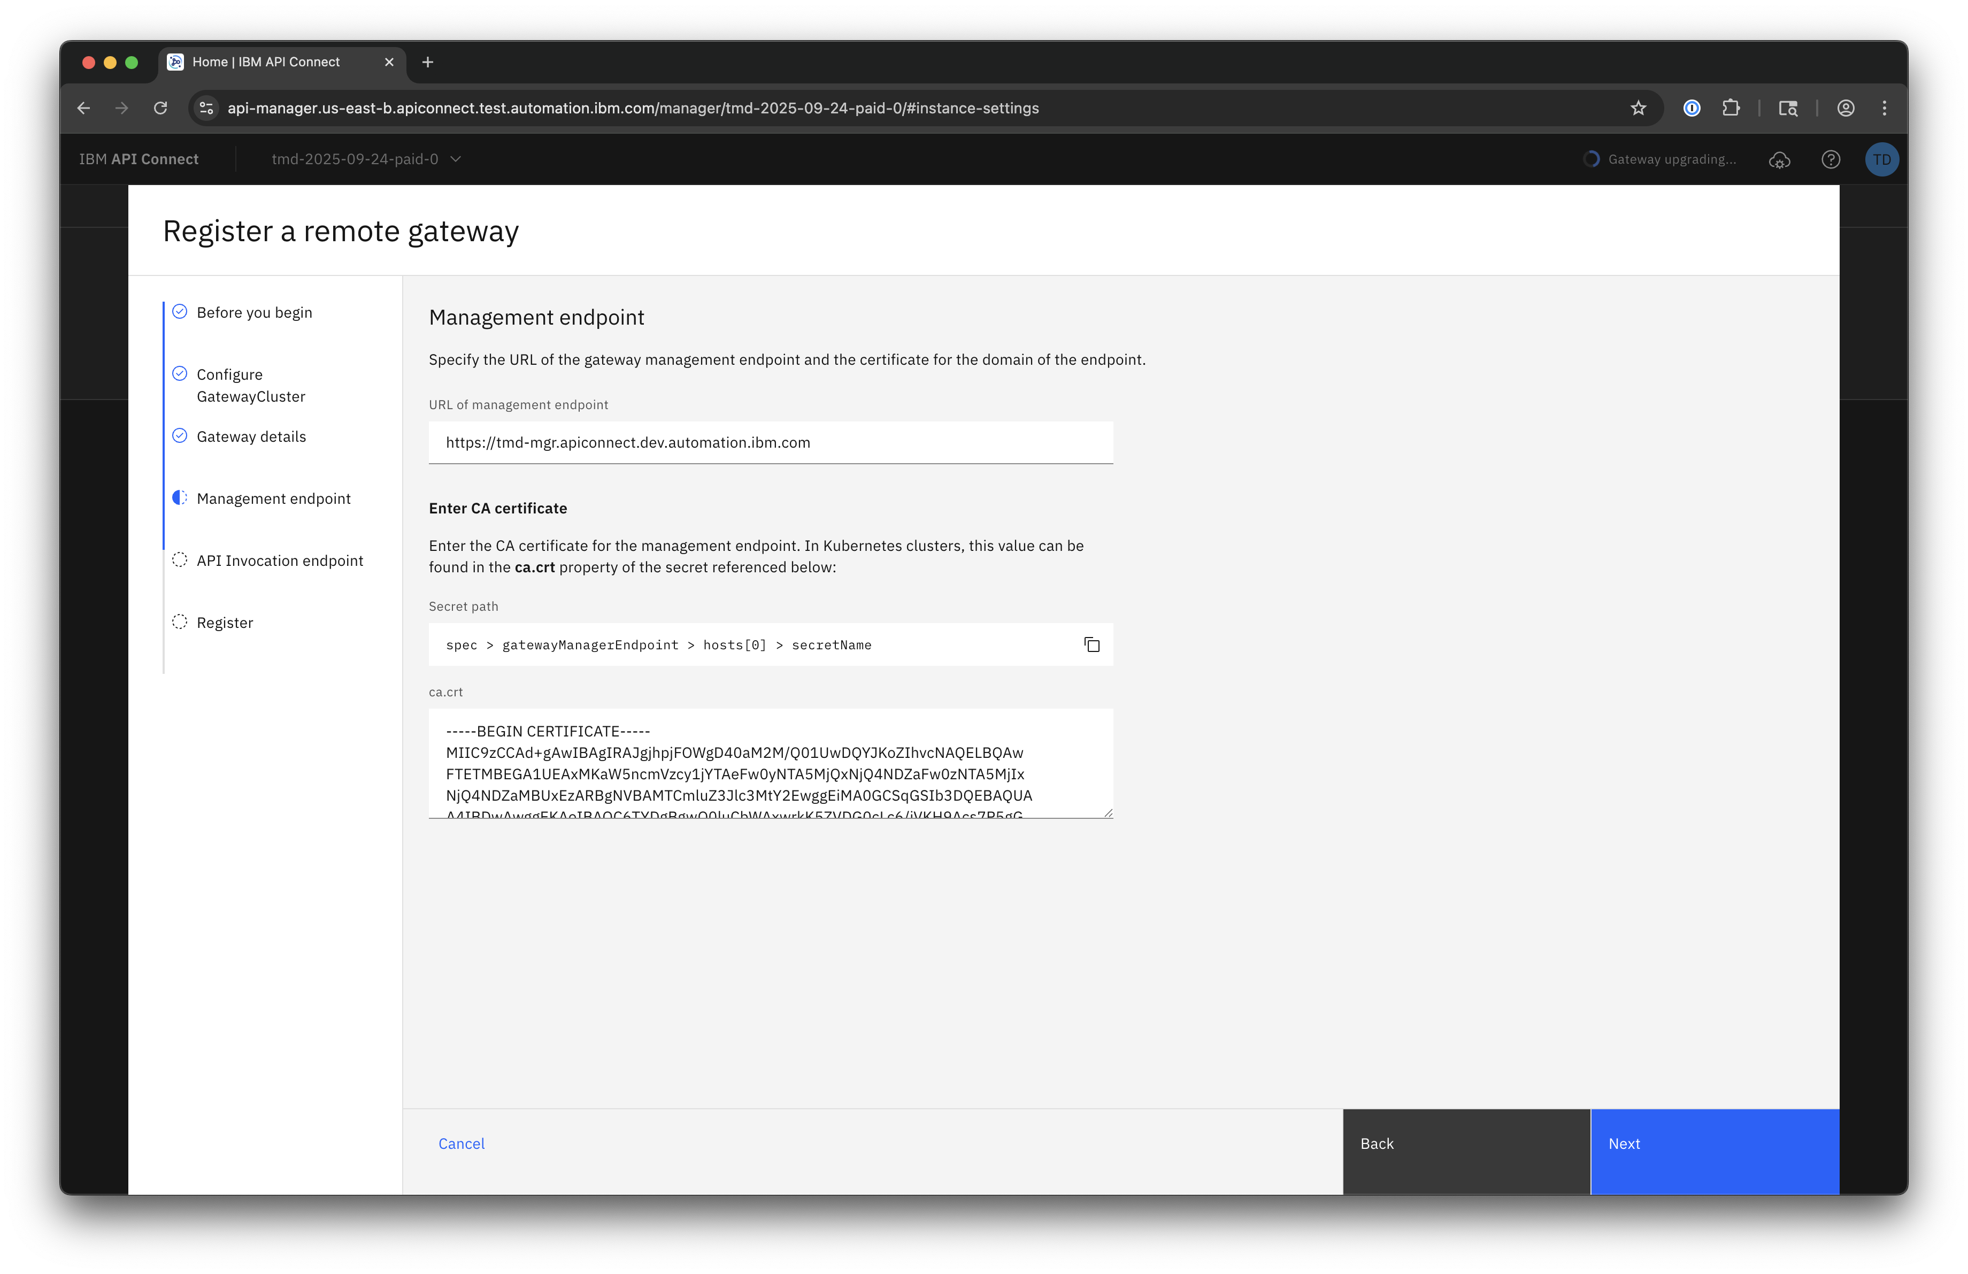The height and width of the screenshot is (1274, 1968).
Task: Click the Cancel link
Action: (462, 1143)
